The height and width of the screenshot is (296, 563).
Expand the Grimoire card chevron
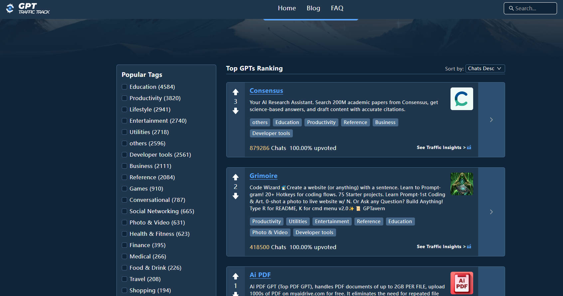click(491, 212)
